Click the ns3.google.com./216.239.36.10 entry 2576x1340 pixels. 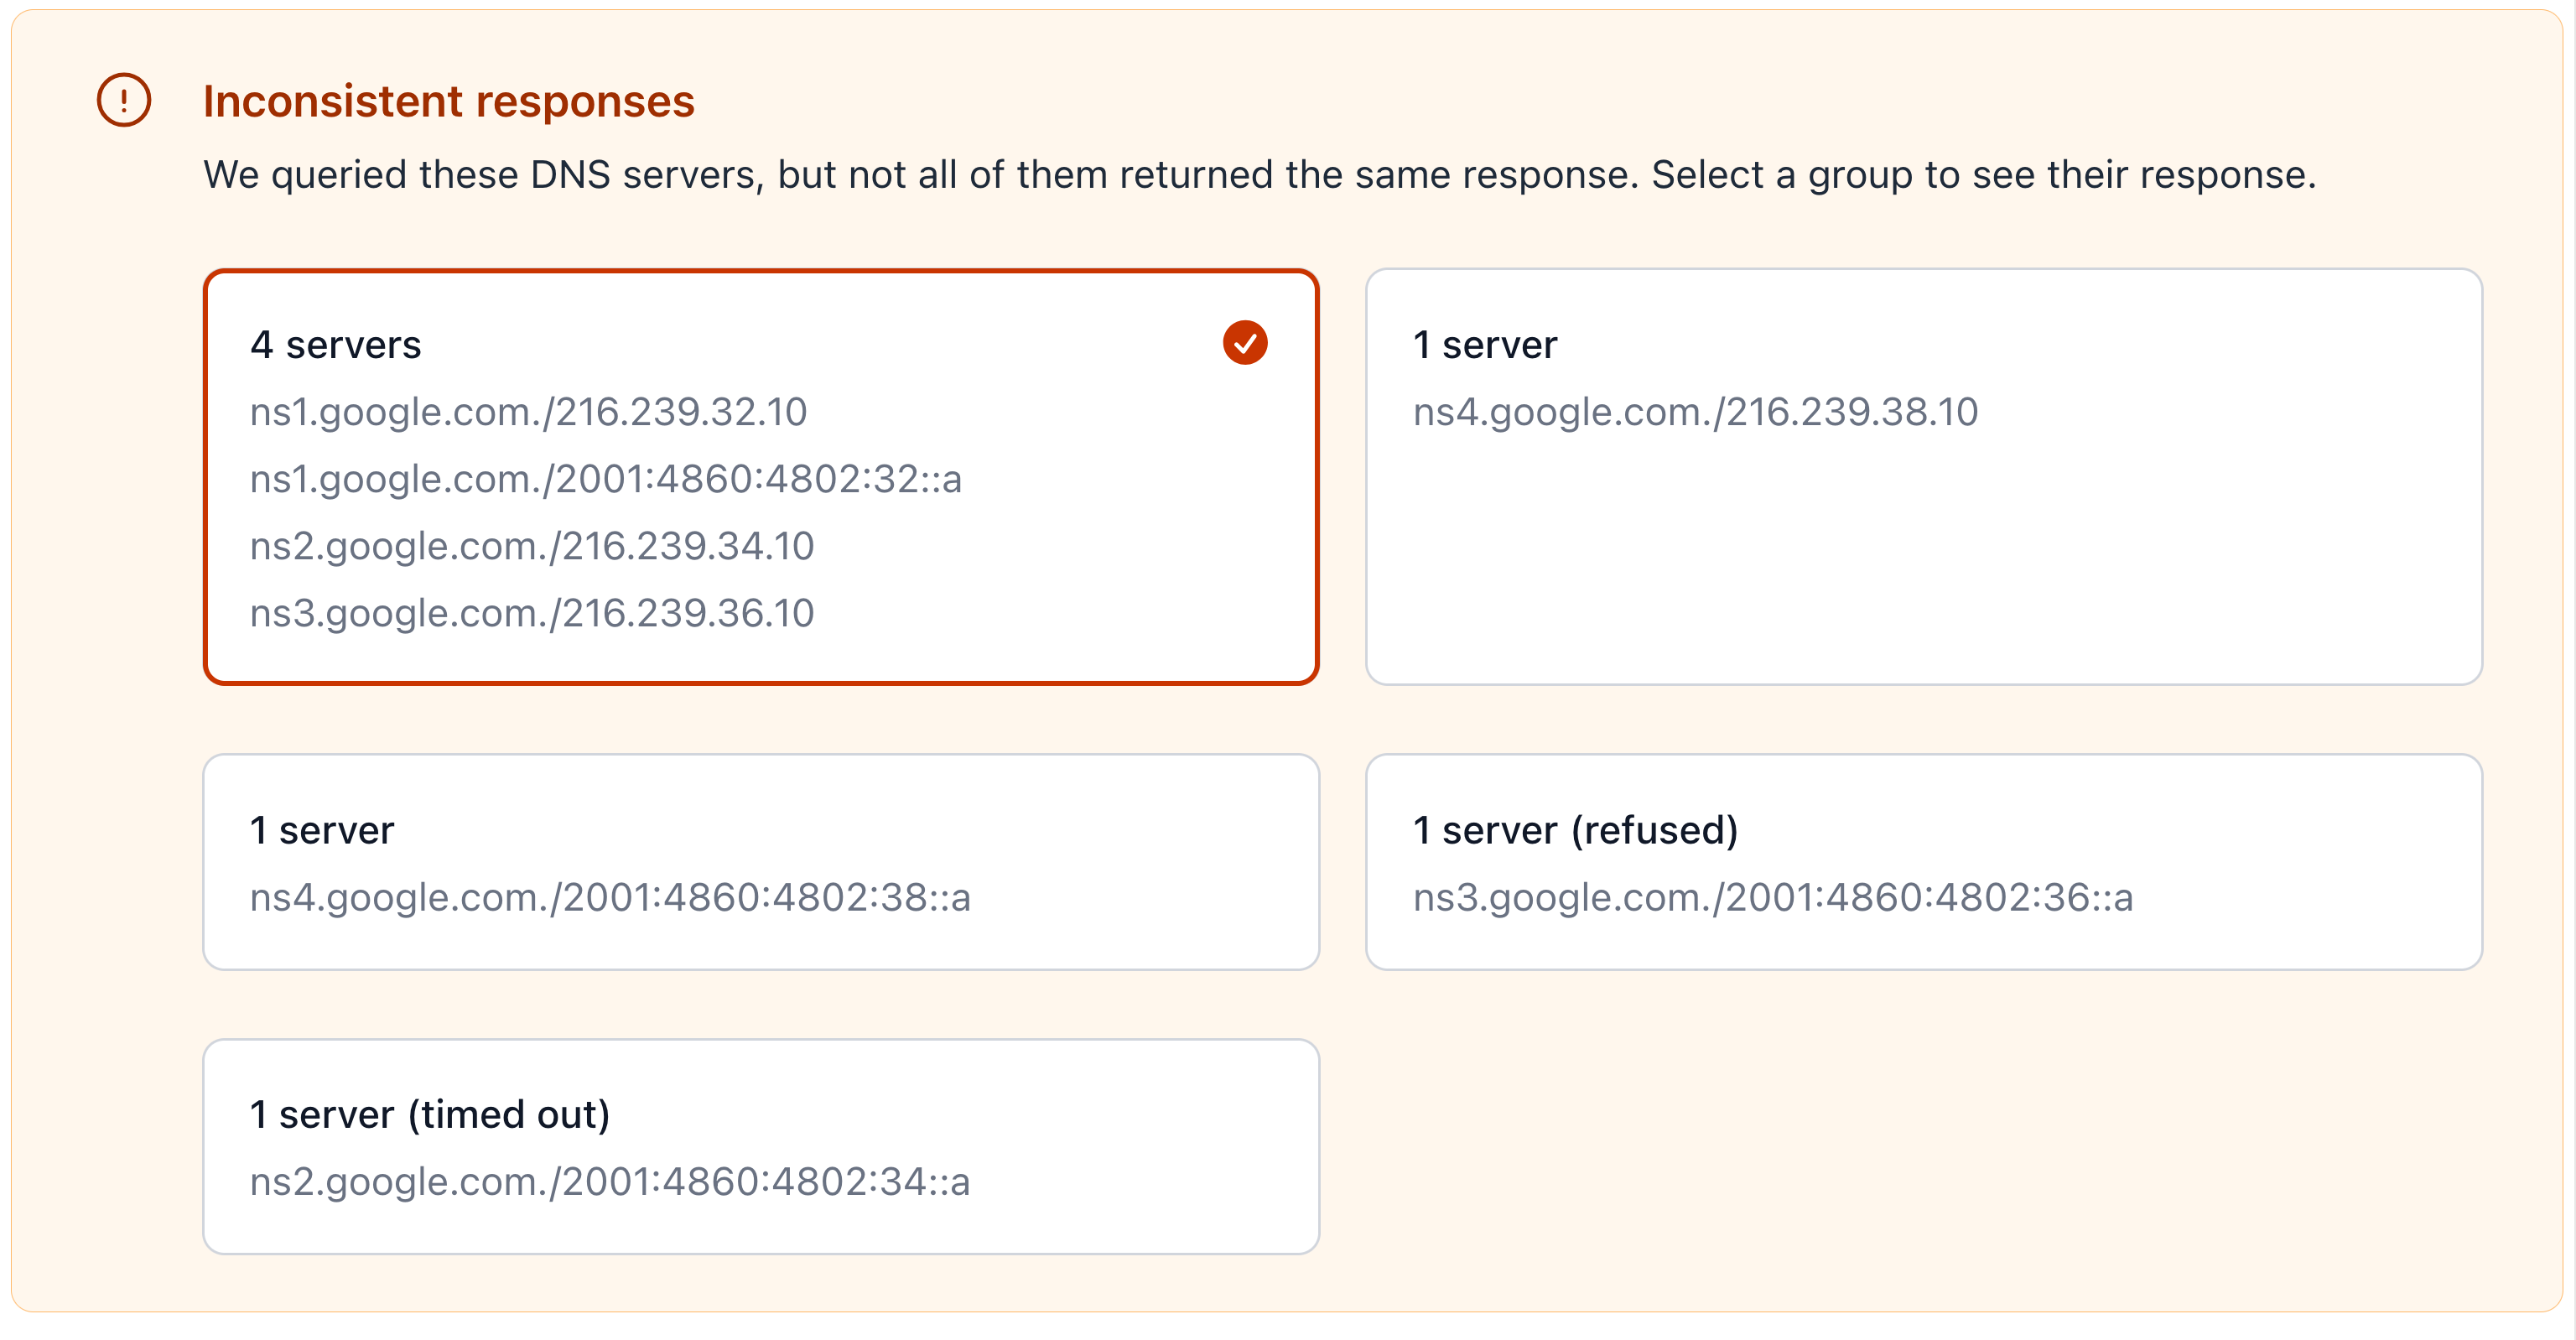[x=532, y=613]
